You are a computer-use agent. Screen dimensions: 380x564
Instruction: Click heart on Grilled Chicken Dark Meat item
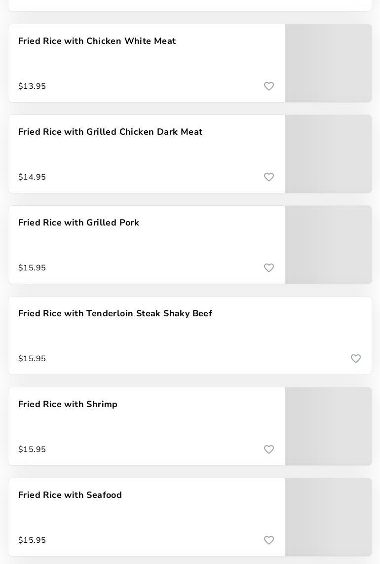pyautogui.click(x=269, y=177)
